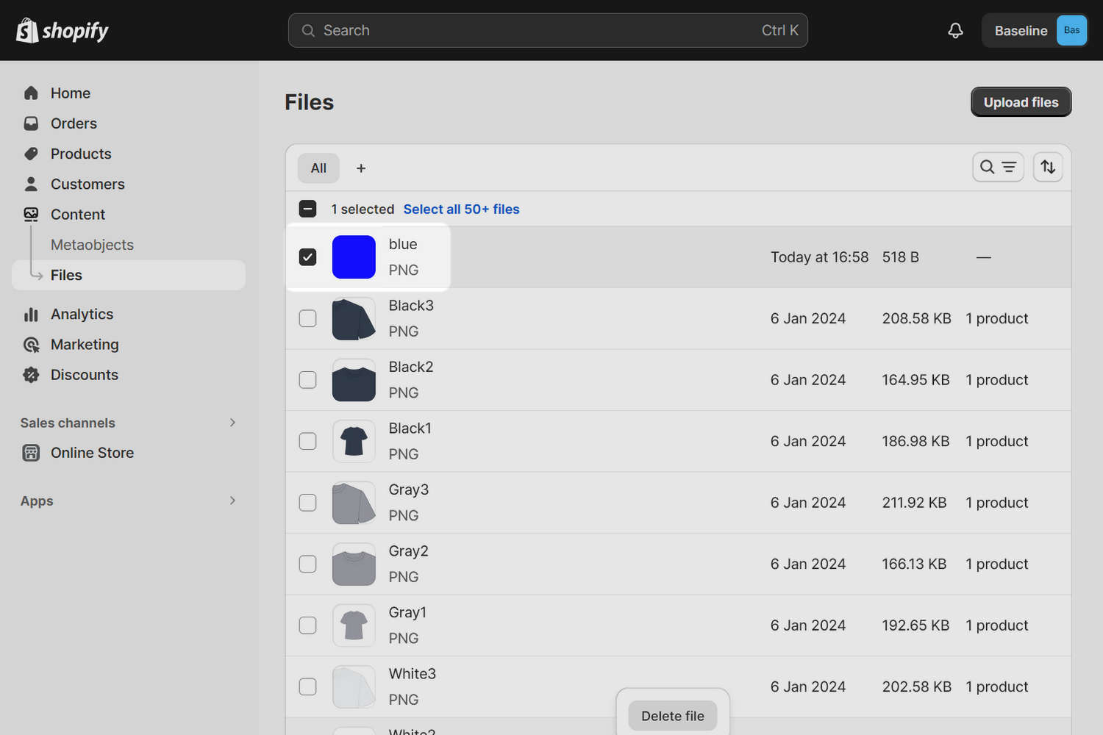Screen dimensions: 1103x735
Task: Click the Home icon in the sidebar
Action: 31,93
